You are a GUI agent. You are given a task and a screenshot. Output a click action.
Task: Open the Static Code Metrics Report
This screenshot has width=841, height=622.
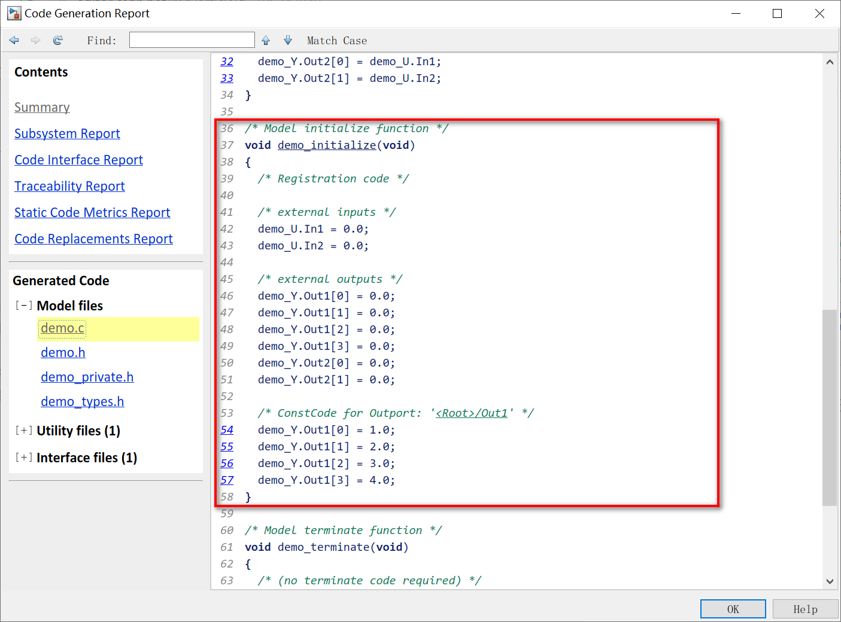92,212
